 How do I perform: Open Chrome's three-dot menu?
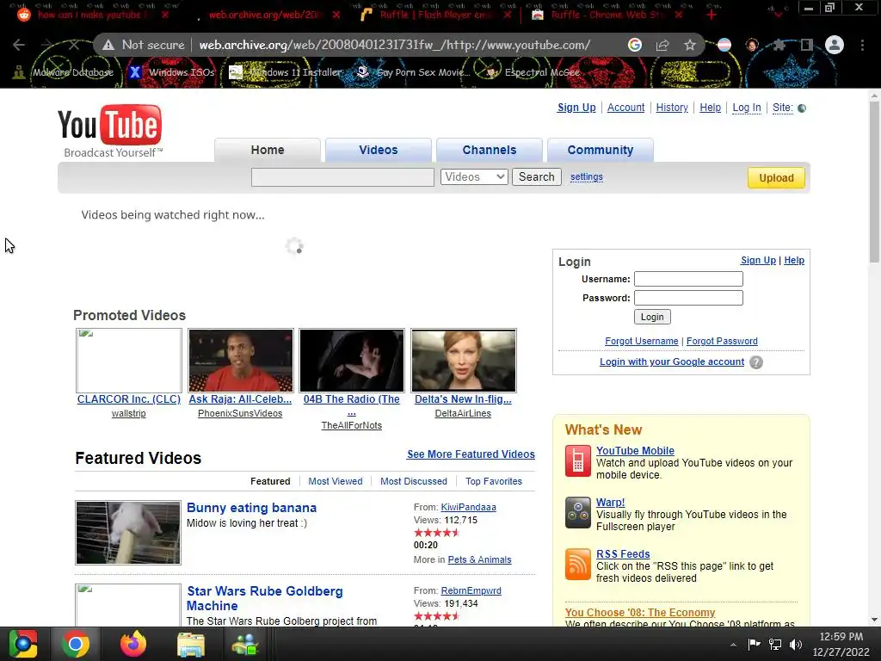coord(862,45)
